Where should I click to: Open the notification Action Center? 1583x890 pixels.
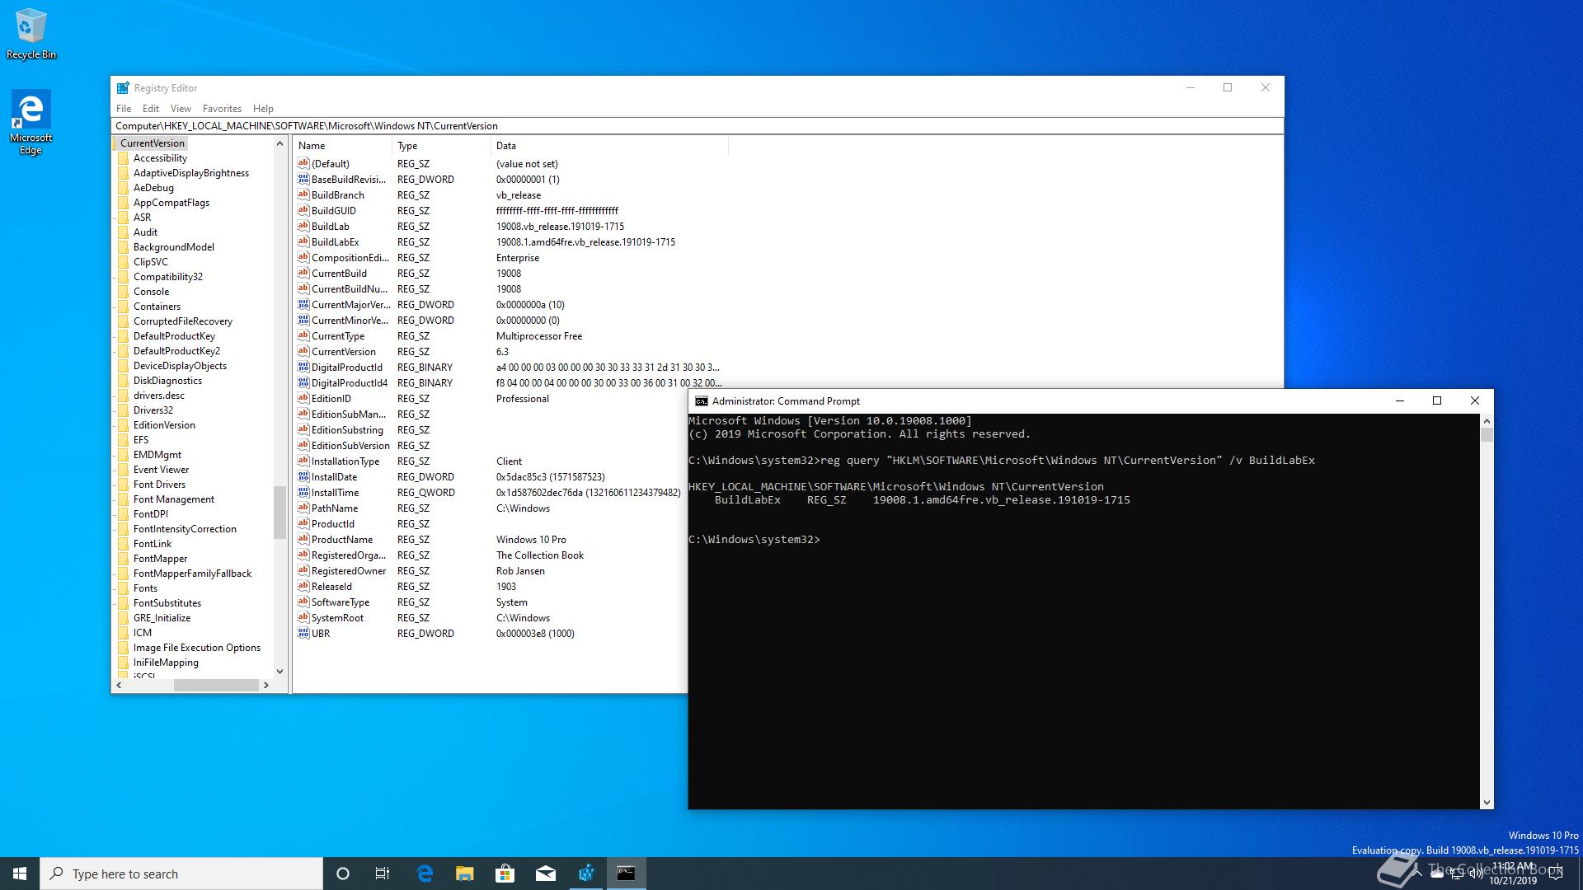1556,874
